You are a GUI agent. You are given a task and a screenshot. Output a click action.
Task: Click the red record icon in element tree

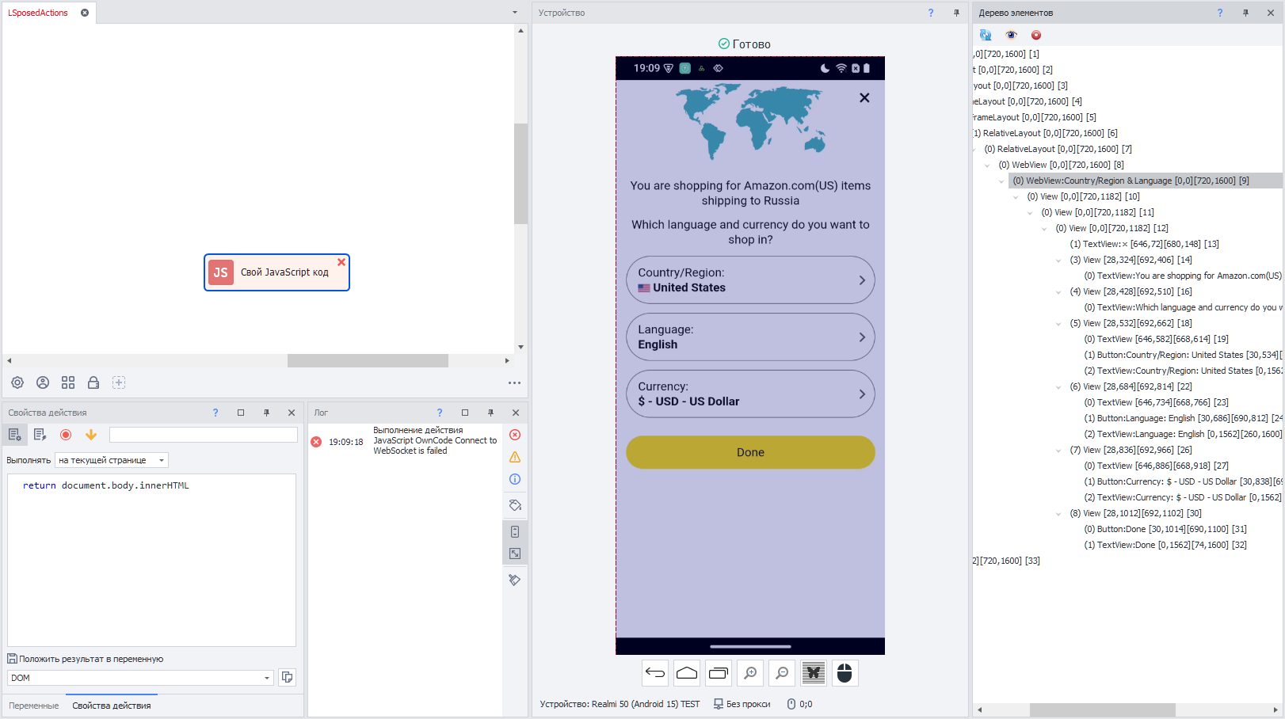pyautogui.click(x=1035, y=35)
